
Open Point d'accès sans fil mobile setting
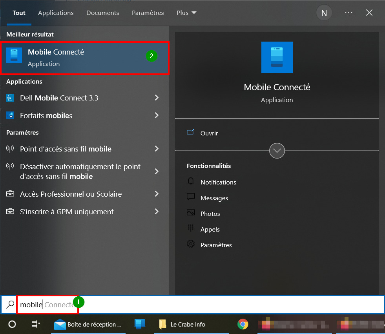[x=83, y=149]
